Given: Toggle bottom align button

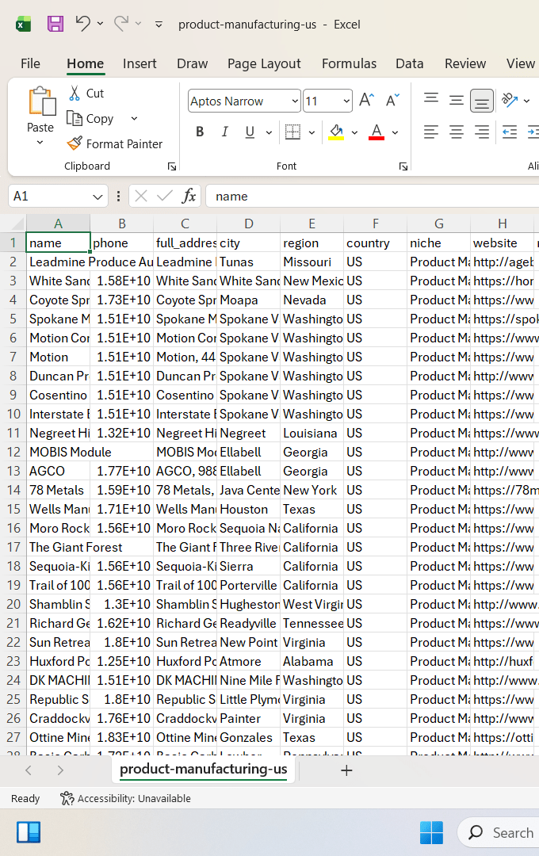Looking at the screenshot, I should 482,101.
